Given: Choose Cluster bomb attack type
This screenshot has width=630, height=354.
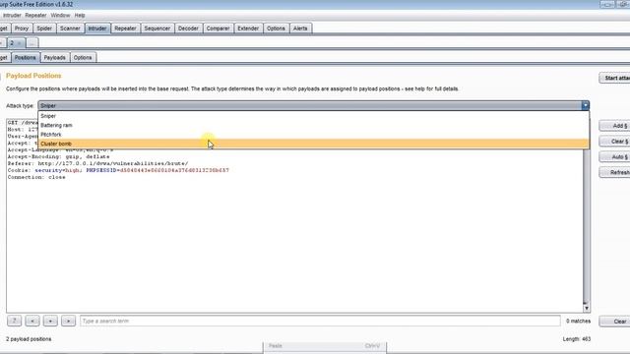Looking at the screenshot, I should [x=313, y=144].
